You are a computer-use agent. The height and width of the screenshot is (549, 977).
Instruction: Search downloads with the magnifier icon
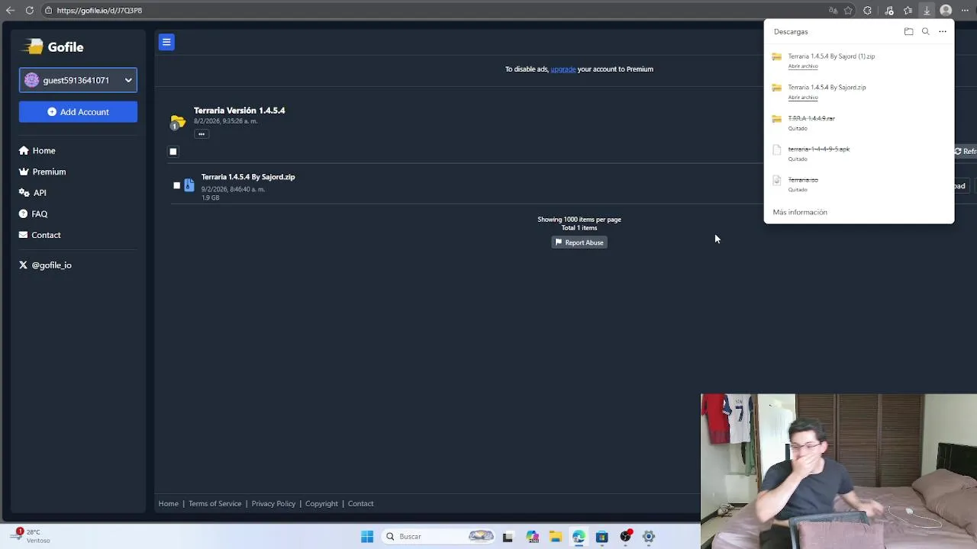(925, 32)
